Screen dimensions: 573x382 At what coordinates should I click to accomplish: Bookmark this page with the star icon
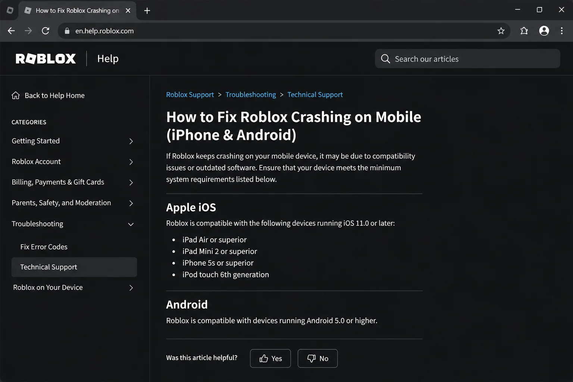[501, 31]
